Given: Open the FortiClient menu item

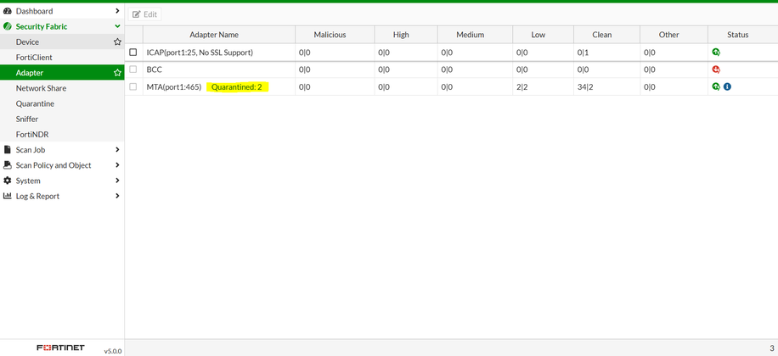Looking at the screenshot, I should (x=62, y=58).
